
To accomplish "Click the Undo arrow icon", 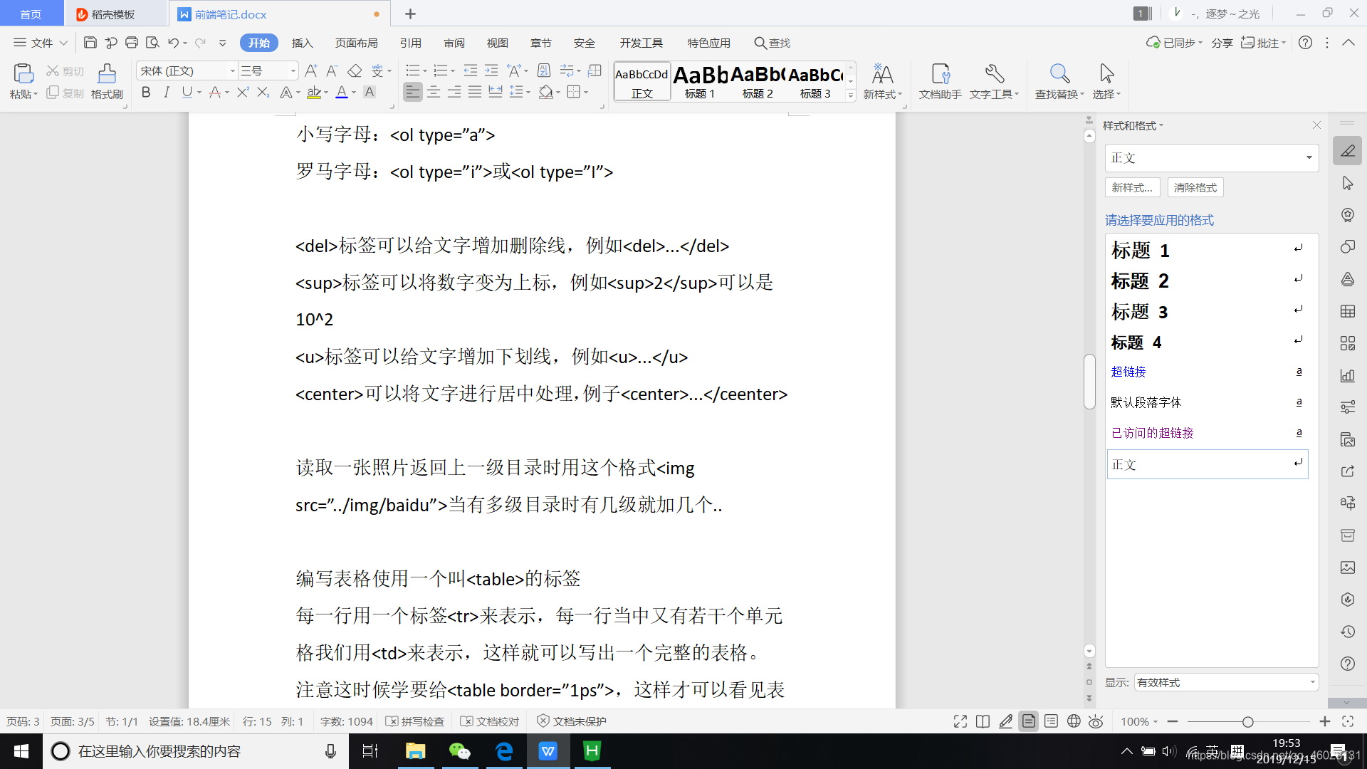I will pyautogui.click(x=173, y=43).
